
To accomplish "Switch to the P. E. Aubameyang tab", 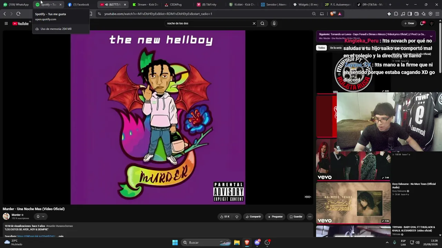I will (x=338, y=4).
